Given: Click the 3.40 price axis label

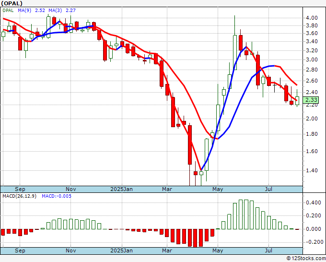Looking at the screenshot, I should click(312, 41).
